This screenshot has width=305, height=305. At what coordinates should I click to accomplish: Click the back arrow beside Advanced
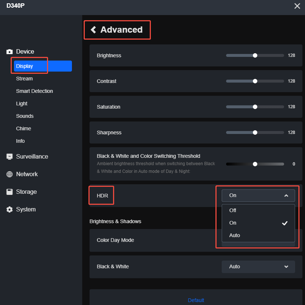point(93,30)
